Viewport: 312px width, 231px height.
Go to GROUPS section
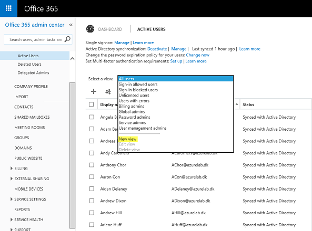coord(22,138)
